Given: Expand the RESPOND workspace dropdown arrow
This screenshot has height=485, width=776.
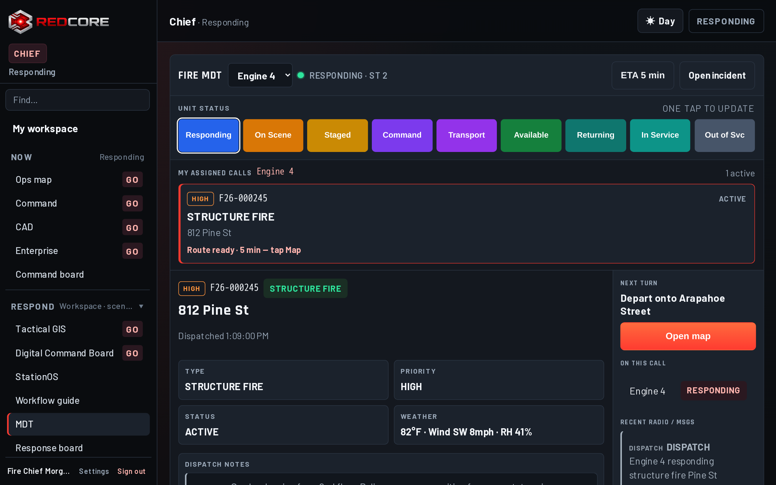Looking at the screenshot, I should coord(141,306).
